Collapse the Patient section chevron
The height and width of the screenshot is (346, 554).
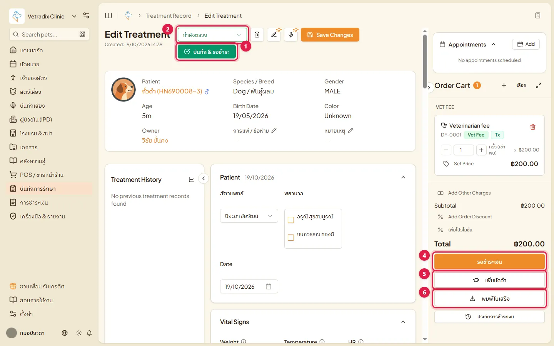[403, 177]
